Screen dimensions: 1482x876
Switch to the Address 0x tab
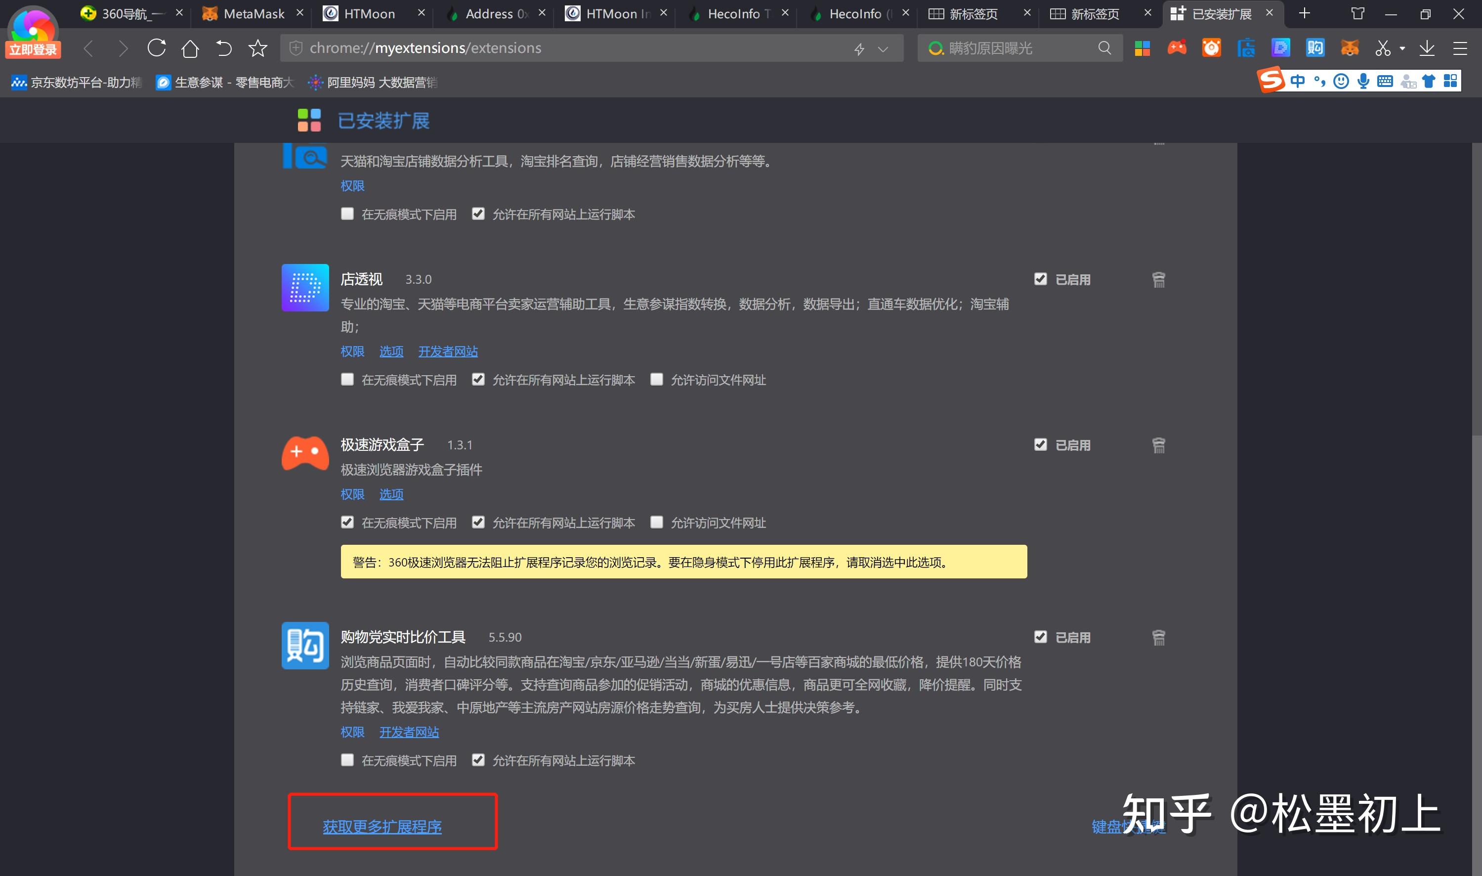(496, 13)
